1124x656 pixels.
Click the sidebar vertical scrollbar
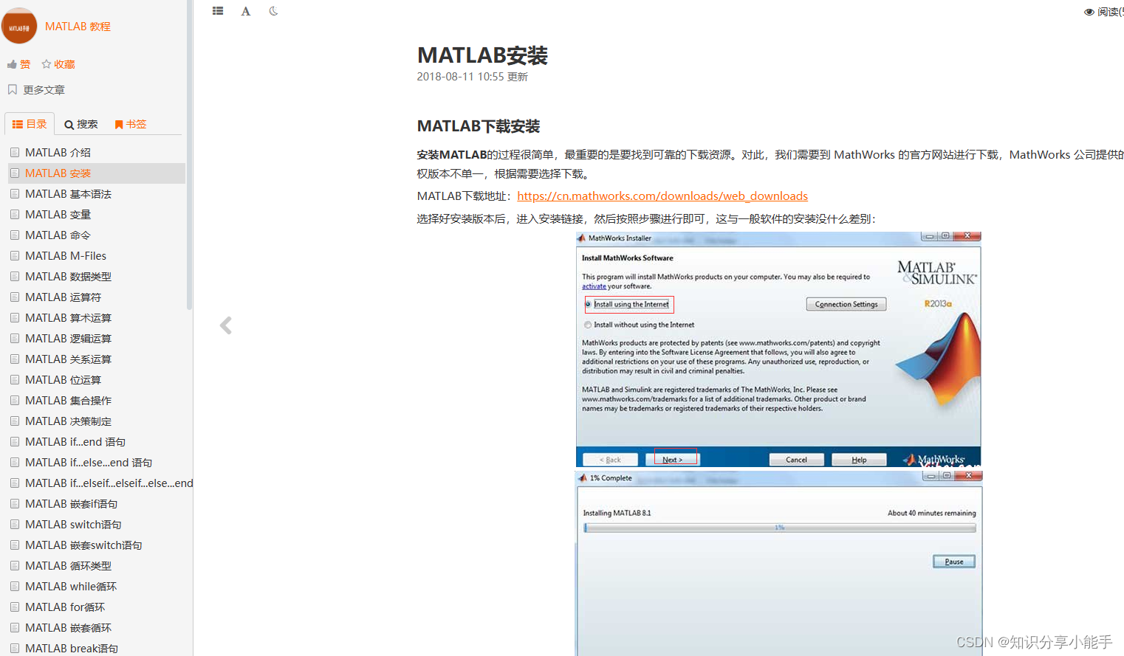pyautogui.click(x=190, y=155)
